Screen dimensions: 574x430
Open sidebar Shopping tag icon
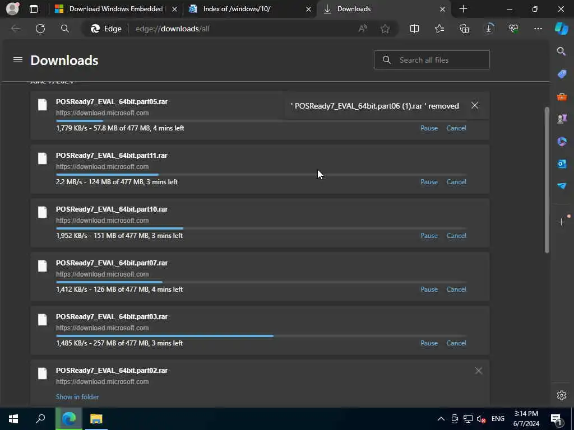[562, 74]
